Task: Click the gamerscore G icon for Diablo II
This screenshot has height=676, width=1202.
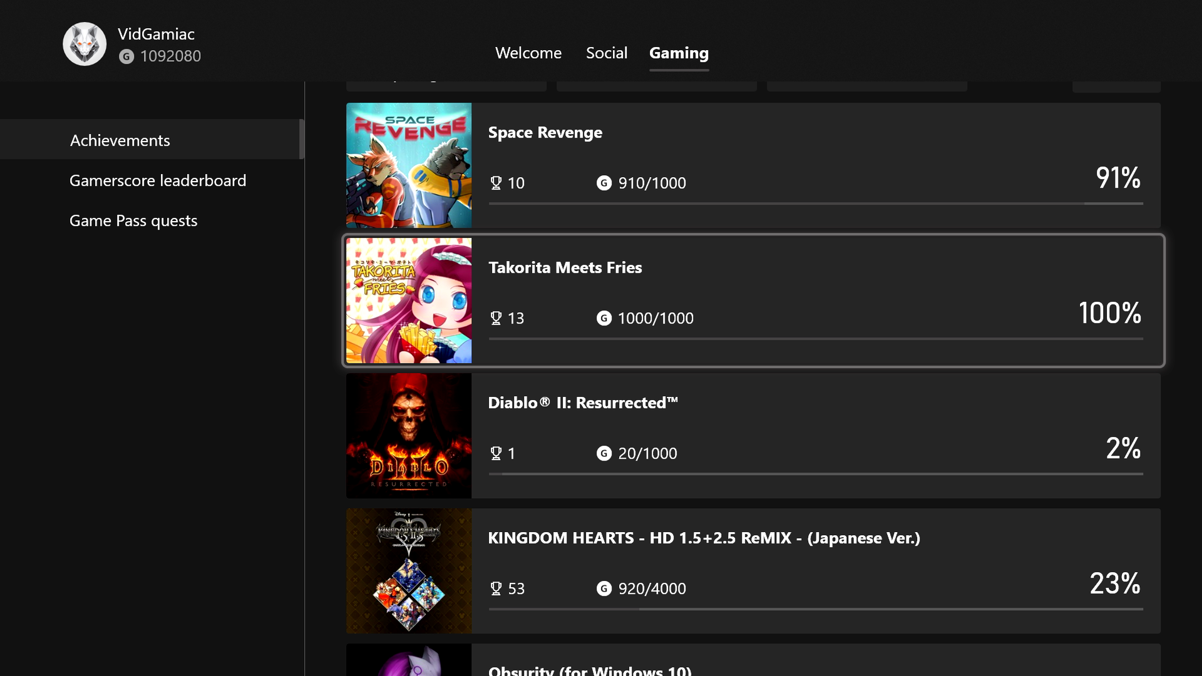Action: click(x=604, y=453)
